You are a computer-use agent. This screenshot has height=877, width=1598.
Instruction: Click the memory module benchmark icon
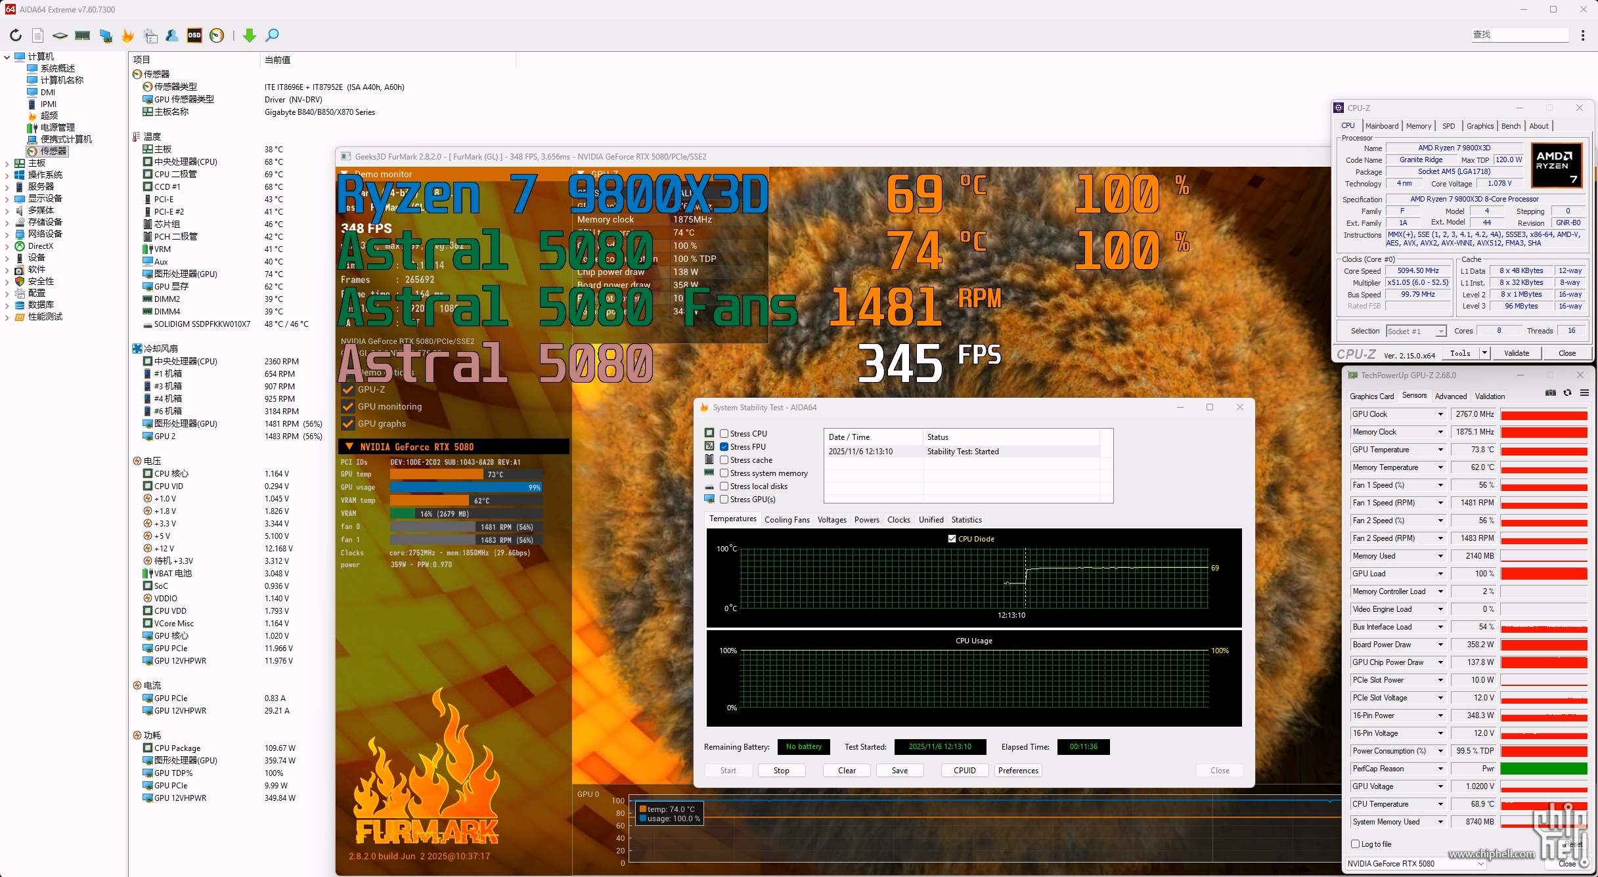[83, 35]
